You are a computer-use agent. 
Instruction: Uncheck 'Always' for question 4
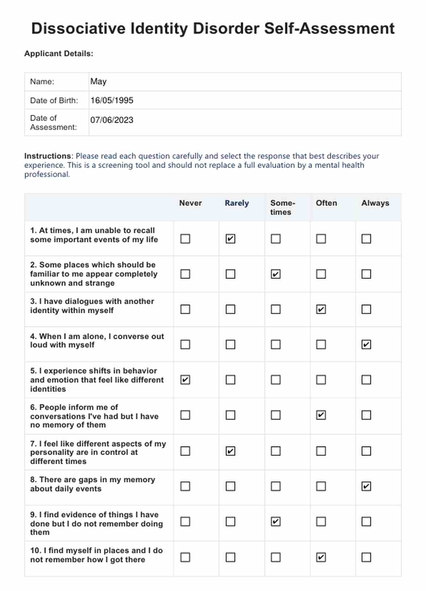(x=366, y=344)
